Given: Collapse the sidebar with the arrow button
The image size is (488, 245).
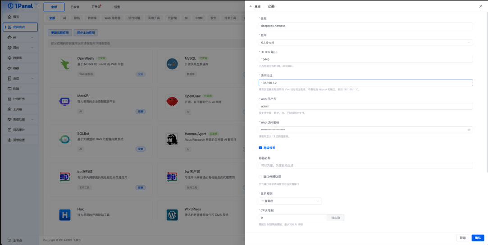Looking at the screenshot, I should (x=39, y=7).
